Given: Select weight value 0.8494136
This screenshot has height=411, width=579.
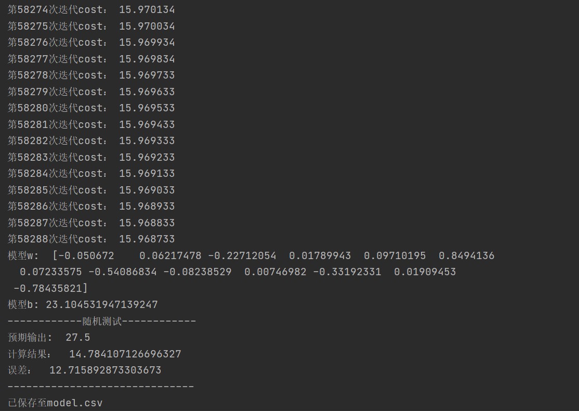Looking at the screenshot, I should click(466, 256).
